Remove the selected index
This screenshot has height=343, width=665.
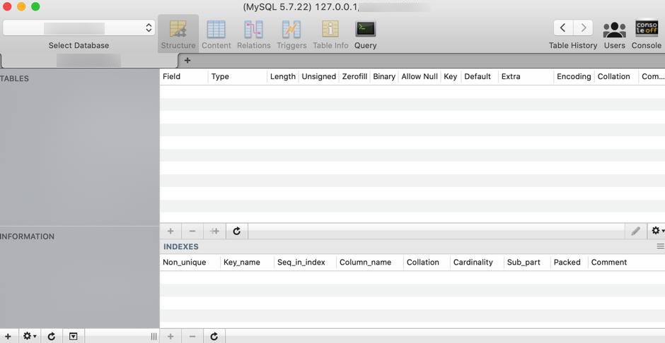click(192, 336)
